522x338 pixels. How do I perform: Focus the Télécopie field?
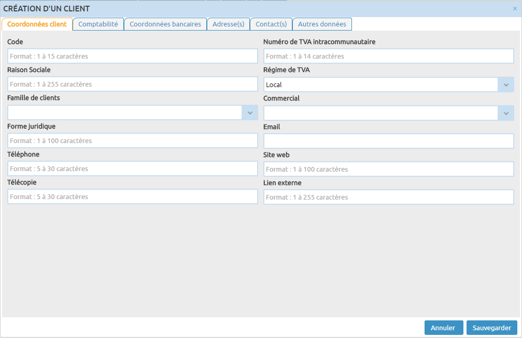coord(132,196)
